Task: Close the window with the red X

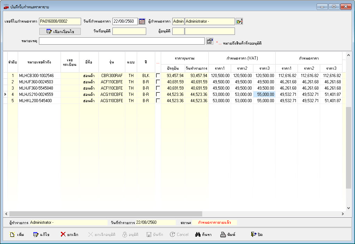Action: 346,7
